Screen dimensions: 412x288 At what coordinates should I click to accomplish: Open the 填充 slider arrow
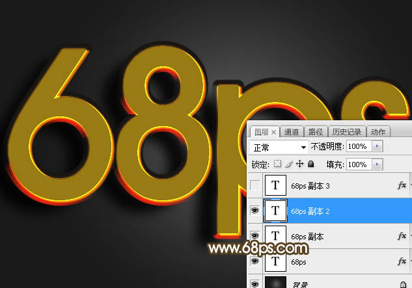378,164
